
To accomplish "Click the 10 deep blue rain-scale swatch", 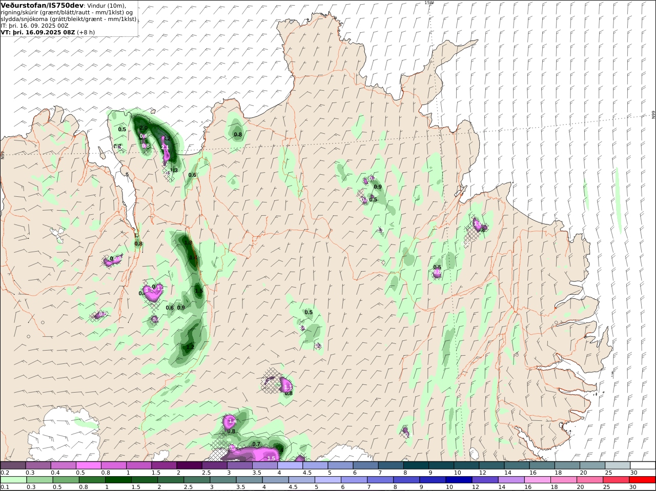I will tap(459, 480).
